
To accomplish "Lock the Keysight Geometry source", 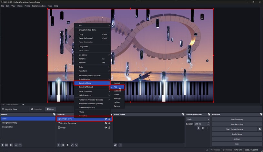I will 109,123.
